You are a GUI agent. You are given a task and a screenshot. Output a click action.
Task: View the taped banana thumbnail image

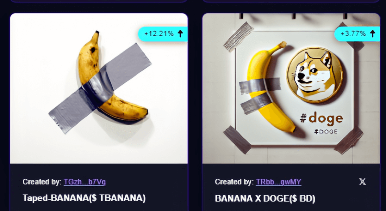coord(99,88)
